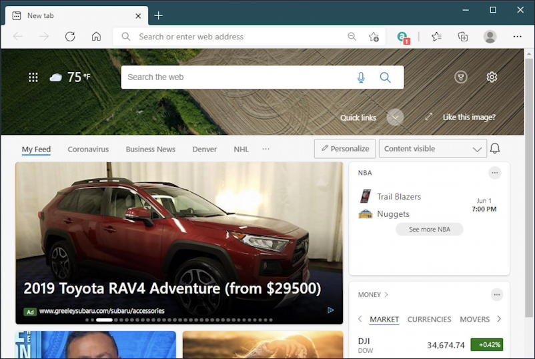Open the green extension icon with badge
This screenshot has width=535, height=359.
click(404, 37)
